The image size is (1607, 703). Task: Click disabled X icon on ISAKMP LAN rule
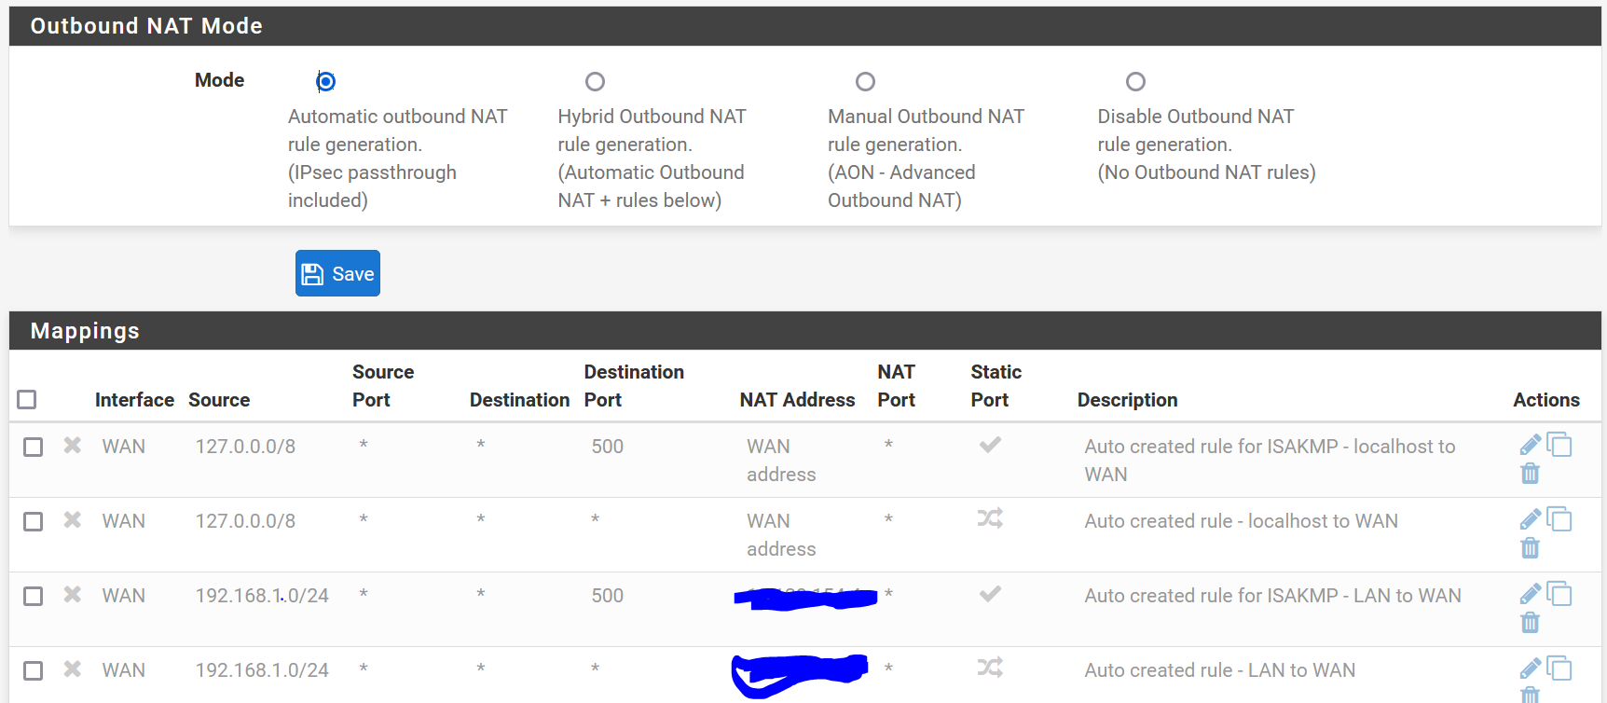72,594
